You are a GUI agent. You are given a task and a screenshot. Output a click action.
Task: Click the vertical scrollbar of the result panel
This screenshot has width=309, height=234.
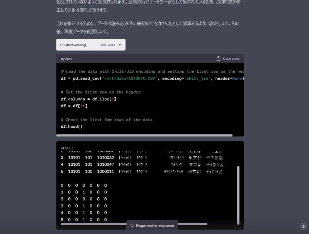click(238, 195)
